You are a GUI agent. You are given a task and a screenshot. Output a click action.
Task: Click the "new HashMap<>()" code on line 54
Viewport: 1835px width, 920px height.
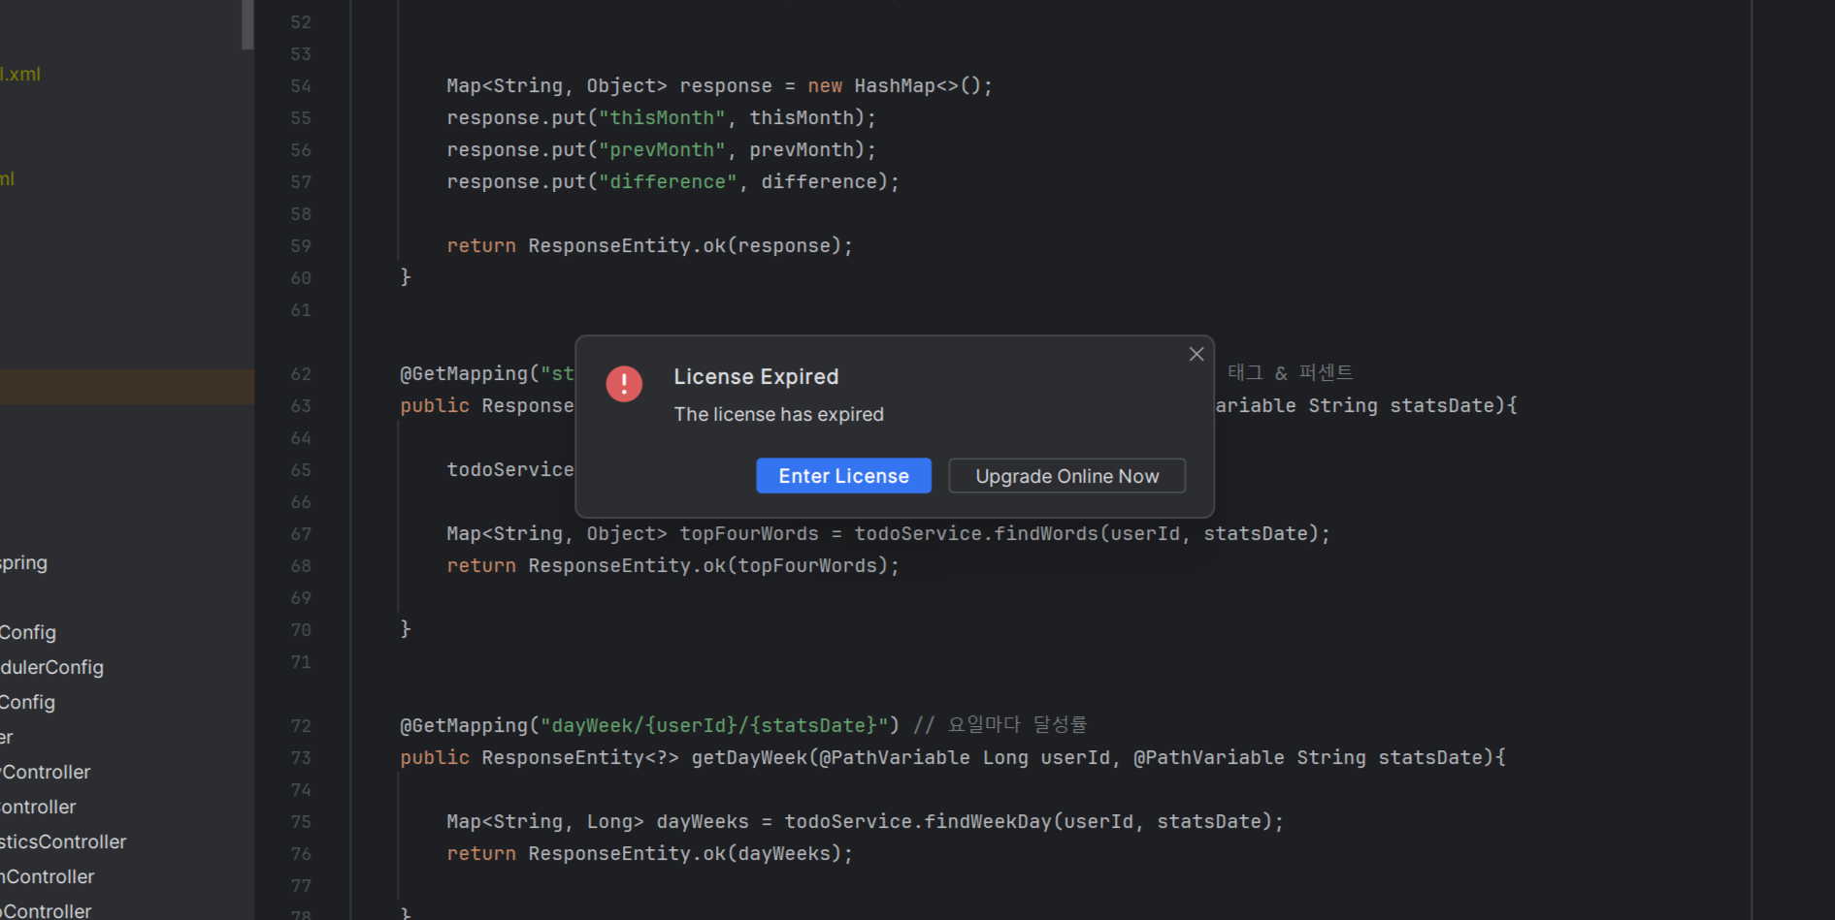click(895, 86)
